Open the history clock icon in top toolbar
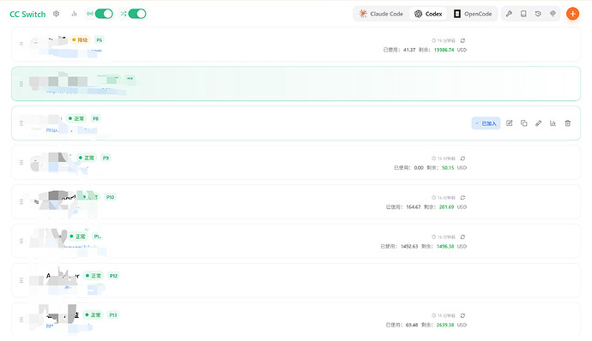The image size is (592, 341). coord(538,14)
